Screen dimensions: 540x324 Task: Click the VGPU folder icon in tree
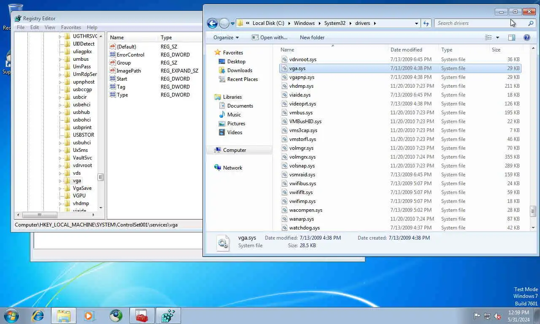point(67,196)
